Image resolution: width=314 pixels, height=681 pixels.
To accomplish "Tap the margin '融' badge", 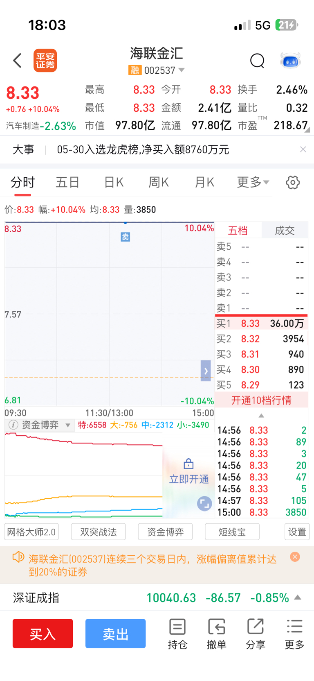I will tap(135, 70).
